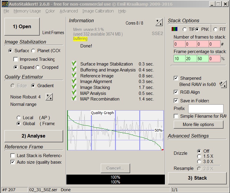The image size is (230, 193).
Task: Uncheck Auto size (quality based)
Action: click(13, 162)
